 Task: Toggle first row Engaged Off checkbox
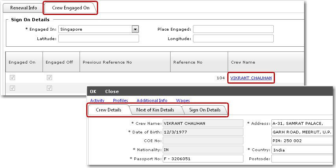[49, 78]
